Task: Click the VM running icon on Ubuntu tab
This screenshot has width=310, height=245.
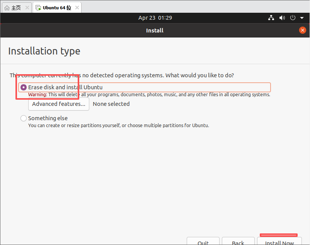Action: click(x=38, y=8)
